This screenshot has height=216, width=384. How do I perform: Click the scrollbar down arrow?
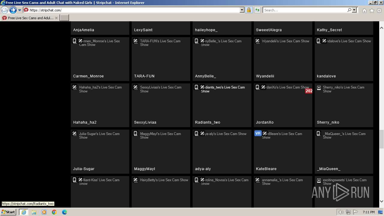point(382,201)
